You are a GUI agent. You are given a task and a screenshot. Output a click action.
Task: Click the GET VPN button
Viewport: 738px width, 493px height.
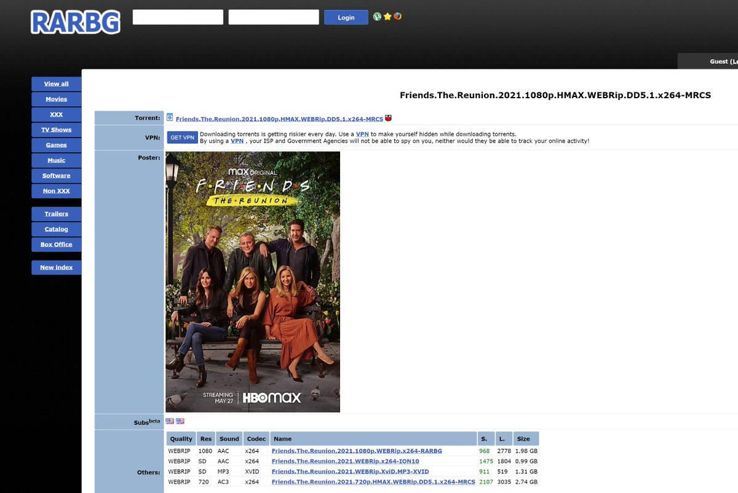[x=182, y=138]
